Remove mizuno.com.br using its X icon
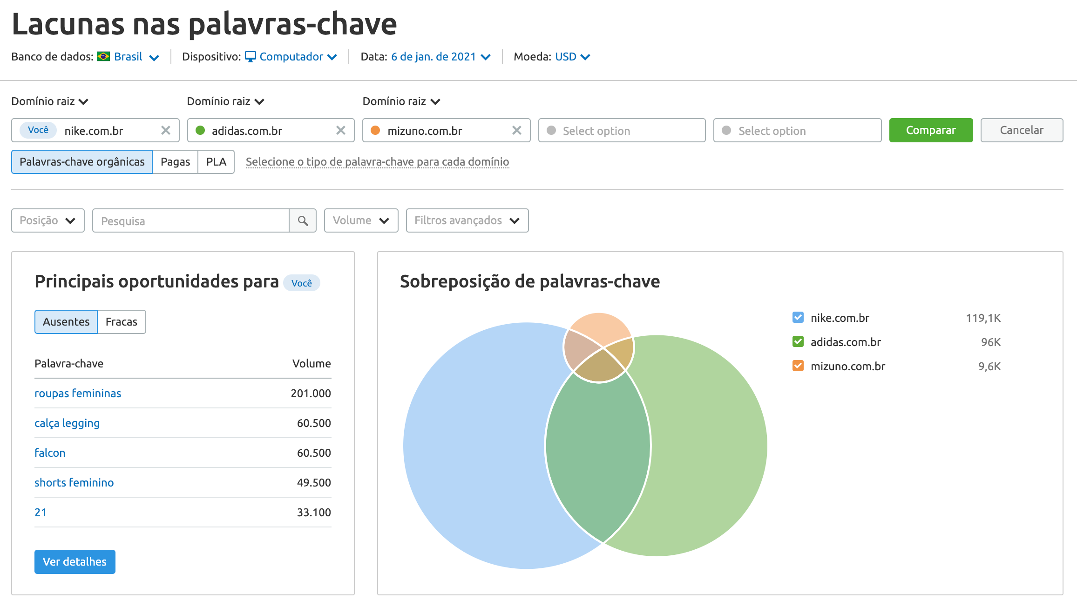The image size is (1077, 600). (x=517, y=130)
